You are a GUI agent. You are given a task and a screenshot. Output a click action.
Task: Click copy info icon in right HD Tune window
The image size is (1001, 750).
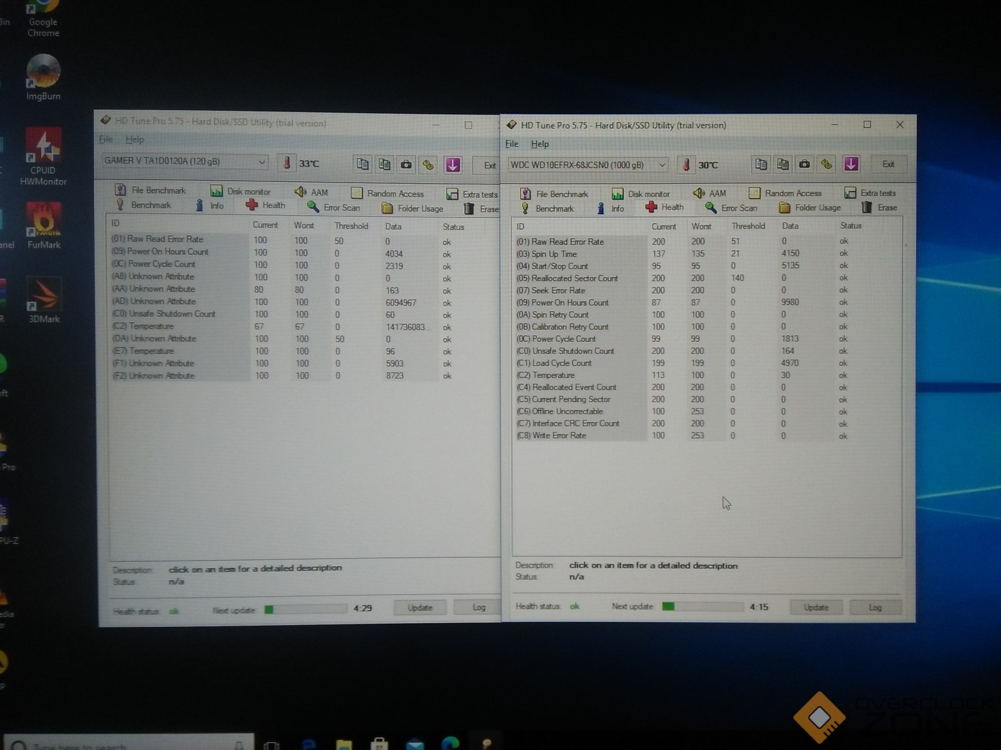pyautogui.click(x=761, y=164)
